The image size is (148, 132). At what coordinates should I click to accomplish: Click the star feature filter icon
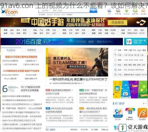pos(115,65)
